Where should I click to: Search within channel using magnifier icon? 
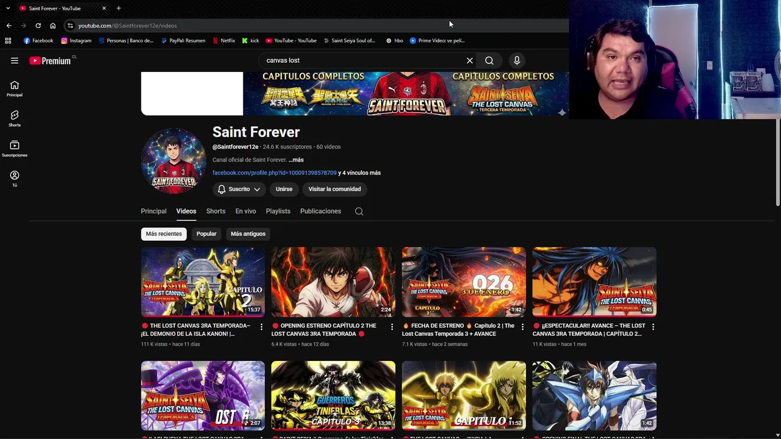point(359,211)
